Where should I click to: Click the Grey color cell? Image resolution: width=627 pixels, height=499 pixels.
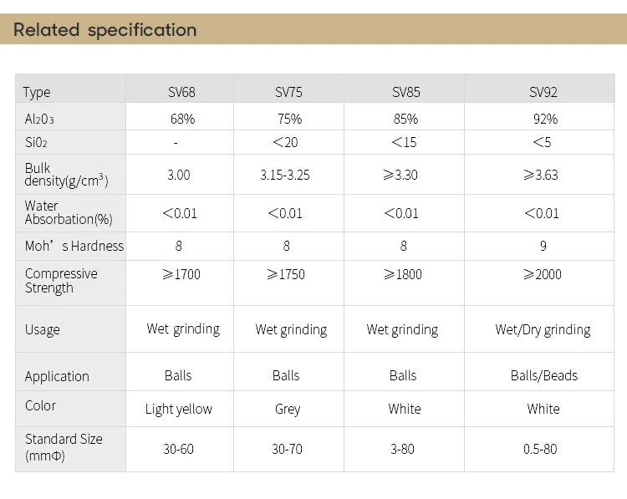coord(287,409)
